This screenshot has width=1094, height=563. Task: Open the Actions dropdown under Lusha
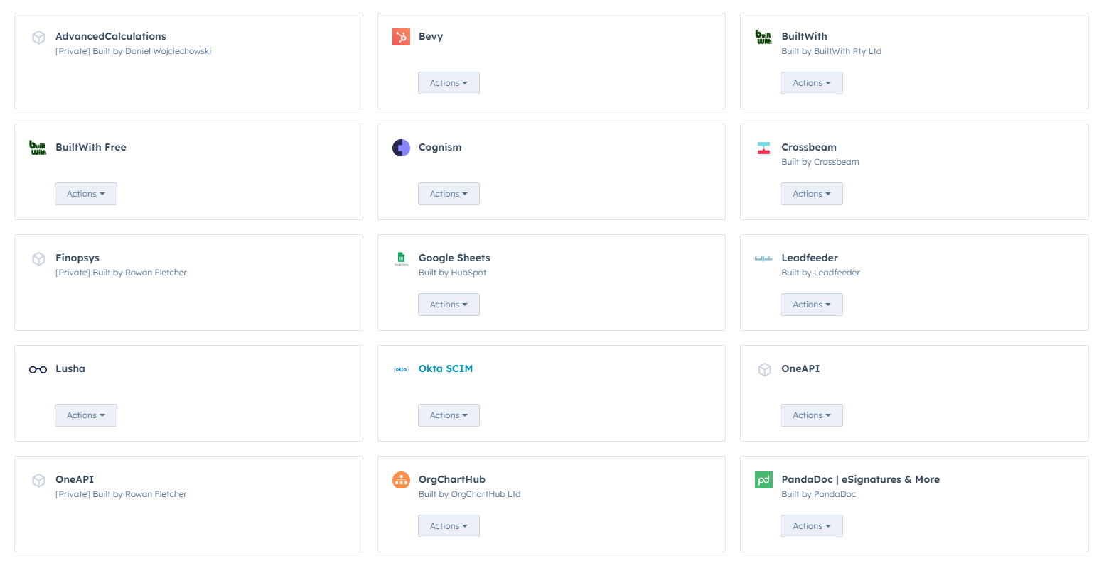(86, 415)
